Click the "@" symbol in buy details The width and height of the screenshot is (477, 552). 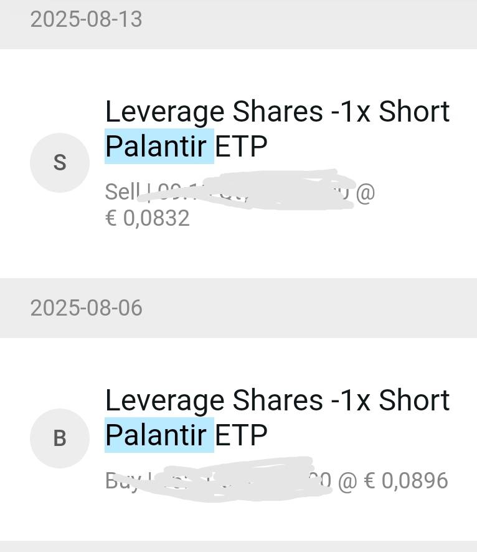pos(346,480)
